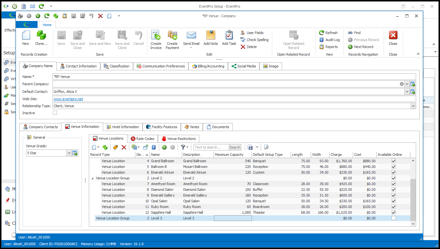Open the Venue Grade dropdown

(69, 153)
